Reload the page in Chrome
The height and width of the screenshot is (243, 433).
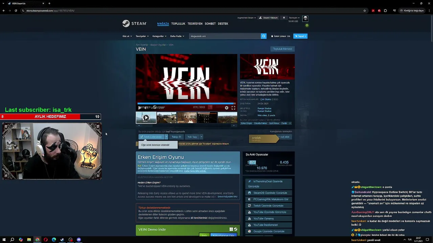tap(16, 10)
